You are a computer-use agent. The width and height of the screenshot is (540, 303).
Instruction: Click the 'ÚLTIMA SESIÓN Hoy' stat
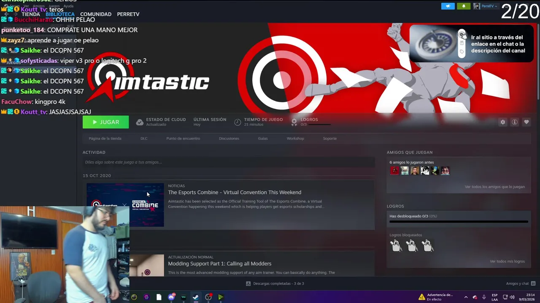point(210,122)
